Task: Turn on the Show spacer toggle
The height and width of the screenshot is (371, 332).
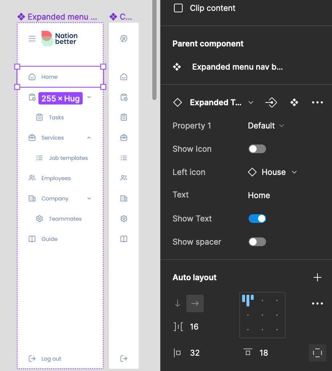Action: pyautogui.click(x=257, y=242)
